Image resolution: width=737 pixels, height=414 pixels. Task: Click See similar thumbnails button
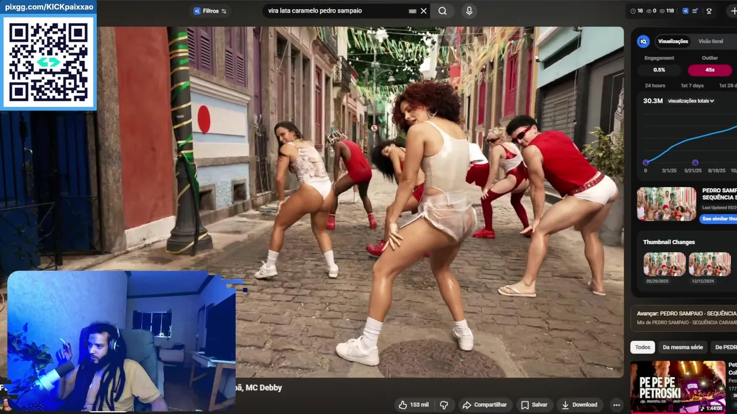[719, 219]
